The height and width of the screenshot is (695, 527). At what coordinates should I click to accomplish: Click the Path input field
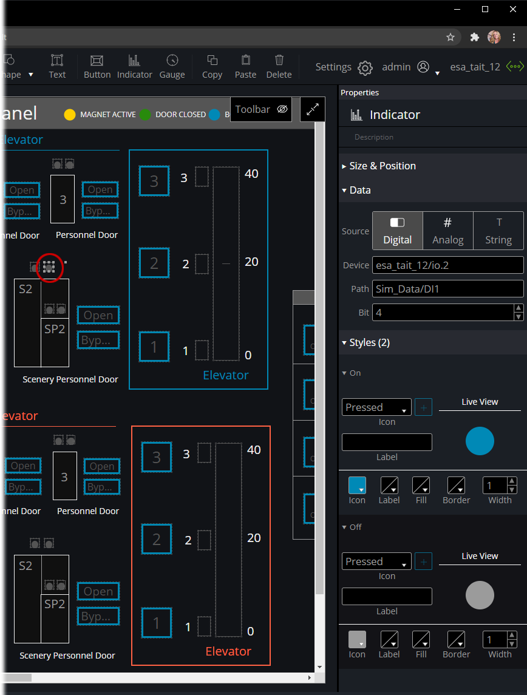(x=448, y=289)
